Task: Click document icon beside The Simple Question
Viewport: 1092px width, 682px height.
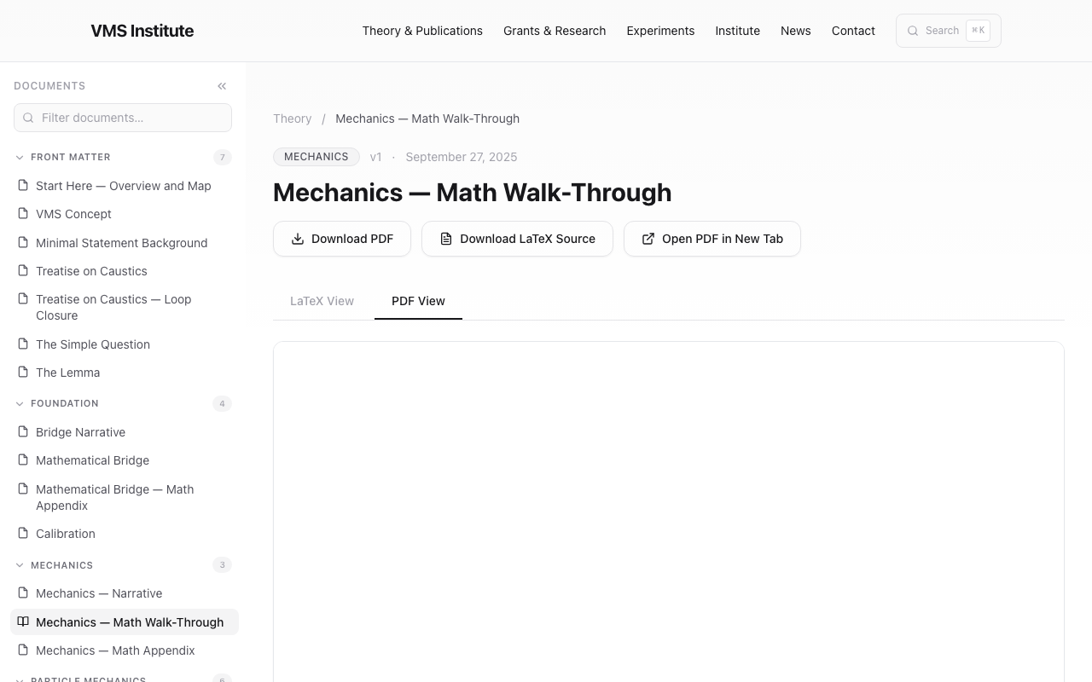Action: coord(23,344)
